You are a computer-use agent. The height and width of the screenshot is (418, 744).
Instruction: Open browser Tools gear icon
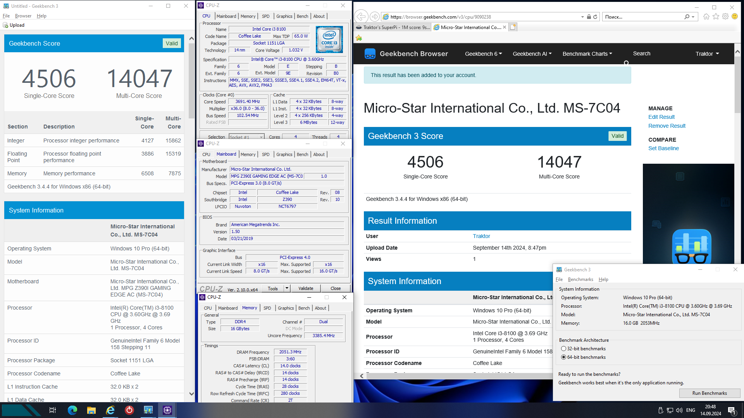(725, 17)
